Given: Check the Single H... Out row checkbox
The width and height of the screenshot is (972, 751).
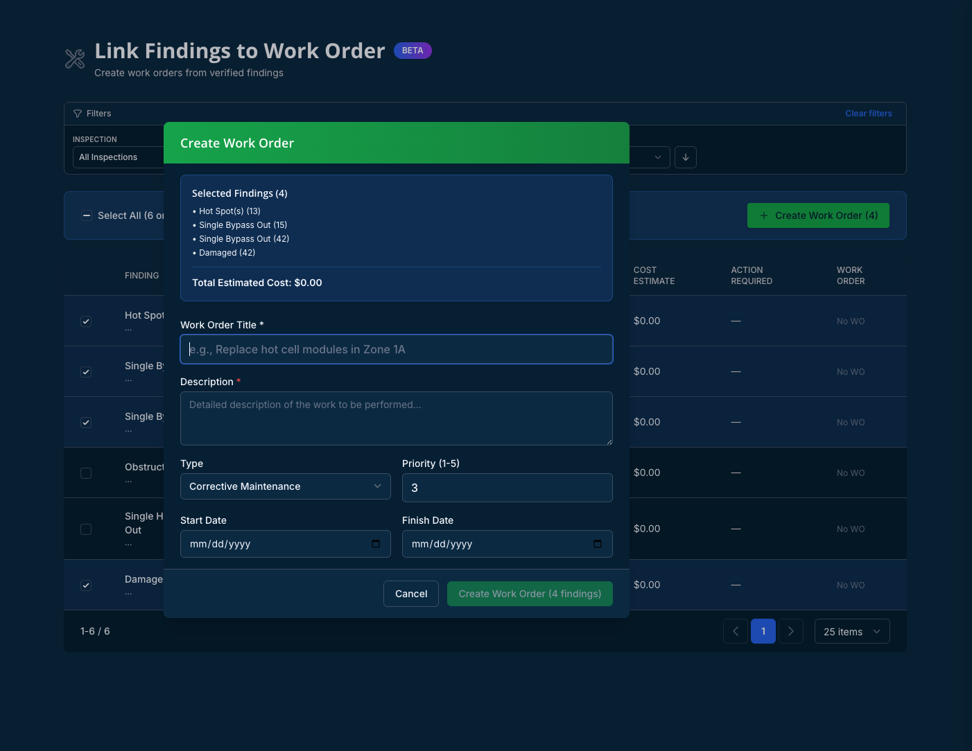Looking at the screenshot, I should point(86,529).
